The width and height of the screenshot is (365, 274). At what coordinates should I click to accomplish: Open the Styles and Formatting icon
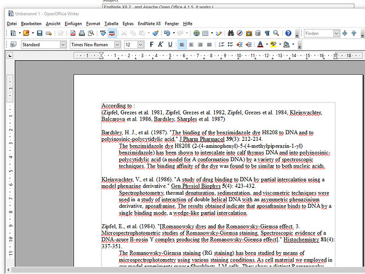(13, 44)
